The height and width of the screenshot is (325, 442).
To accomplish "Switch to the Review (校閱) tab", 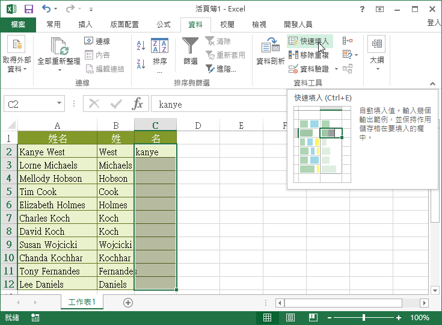I will [227, 25].
